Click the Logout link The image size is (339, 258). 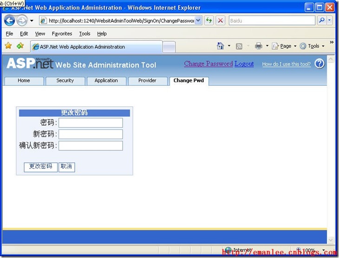[244, 64]
